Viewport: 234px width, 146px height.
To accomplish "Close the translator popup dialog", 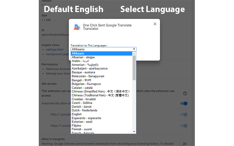I will pos(155,24).
